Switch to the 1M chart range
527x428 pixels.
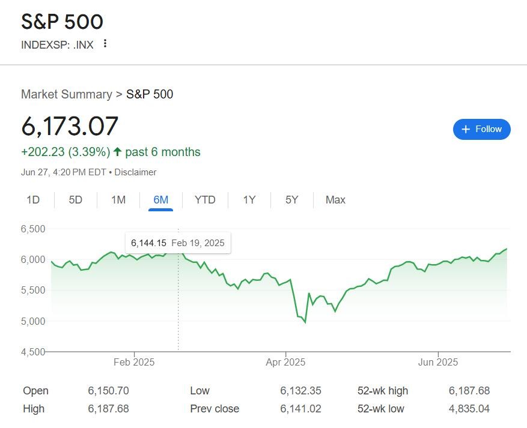pos(118,200)
